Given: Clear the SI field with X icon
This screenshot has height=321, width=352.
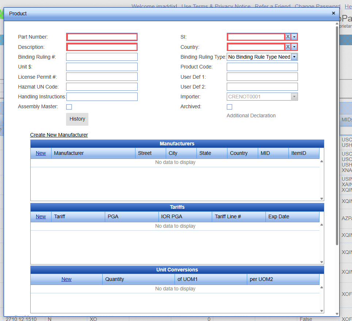Looking at the screenshot, I should (288, 37).
